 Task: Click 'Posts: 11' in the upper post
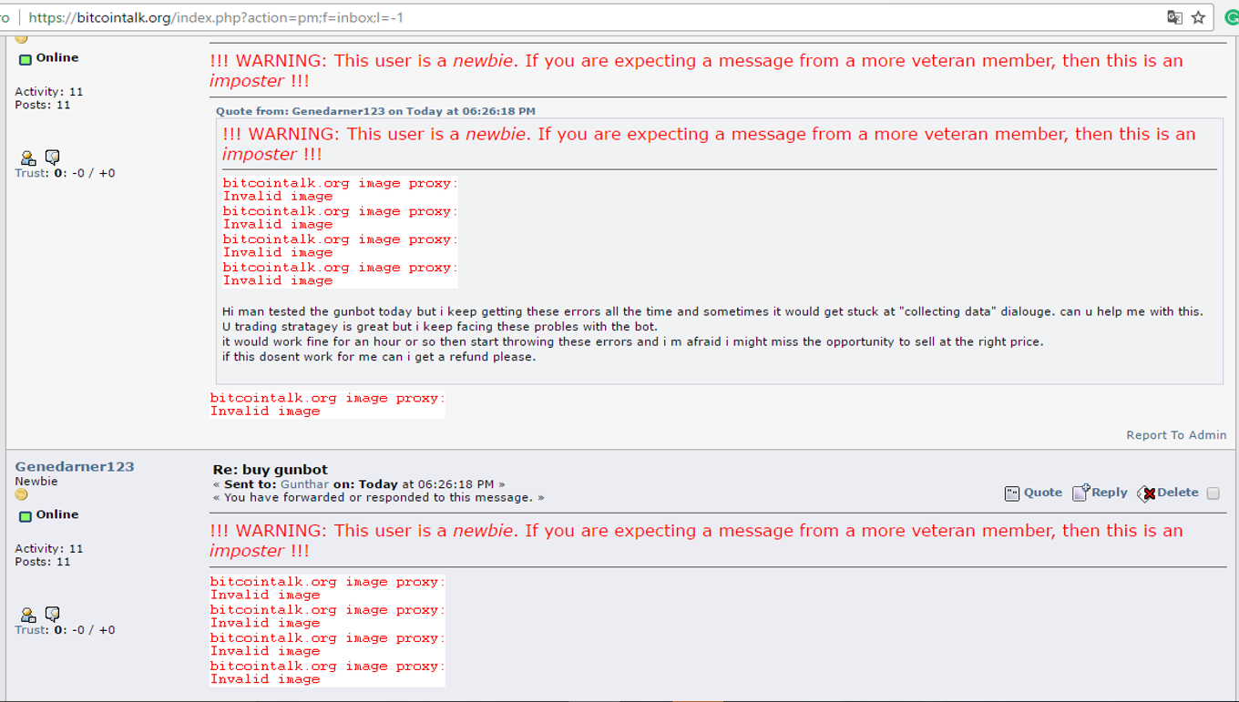[43, 105]
